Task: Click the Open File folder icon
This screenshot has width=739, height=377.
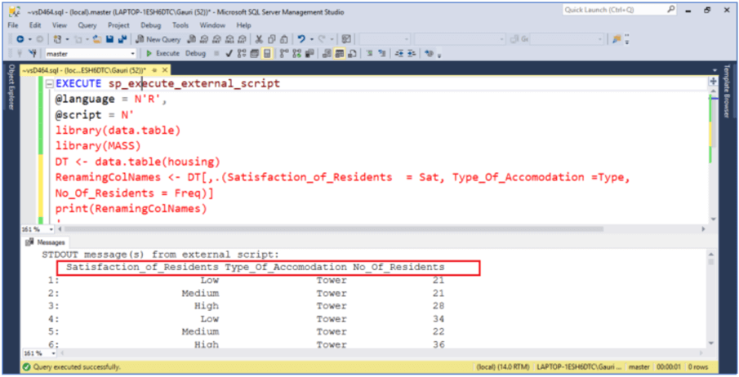Action: pos(96,39)
